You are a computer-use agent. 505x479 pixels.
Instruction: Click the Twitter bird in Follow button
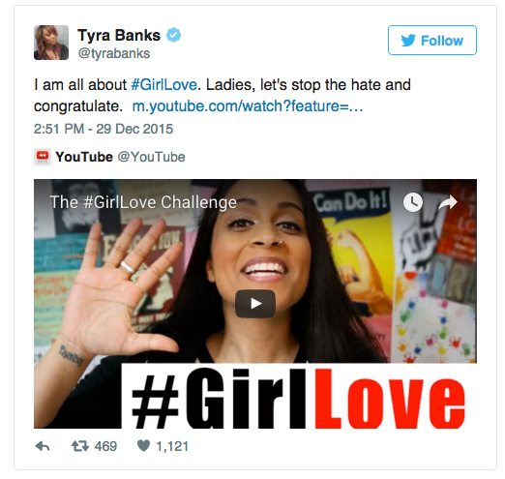408,41
